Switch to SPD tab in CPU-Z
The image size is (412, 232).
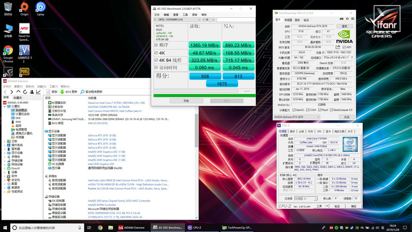319,131
